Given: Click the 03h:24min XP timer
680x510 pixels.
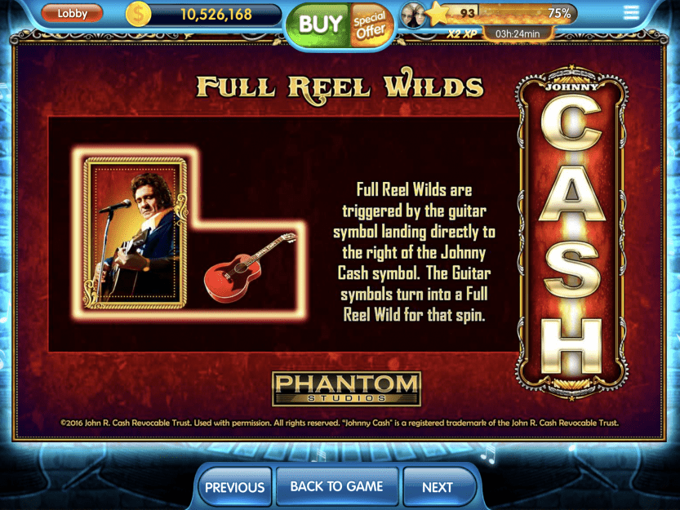Looking at the screenshot, I should click(x=518, y=33).
